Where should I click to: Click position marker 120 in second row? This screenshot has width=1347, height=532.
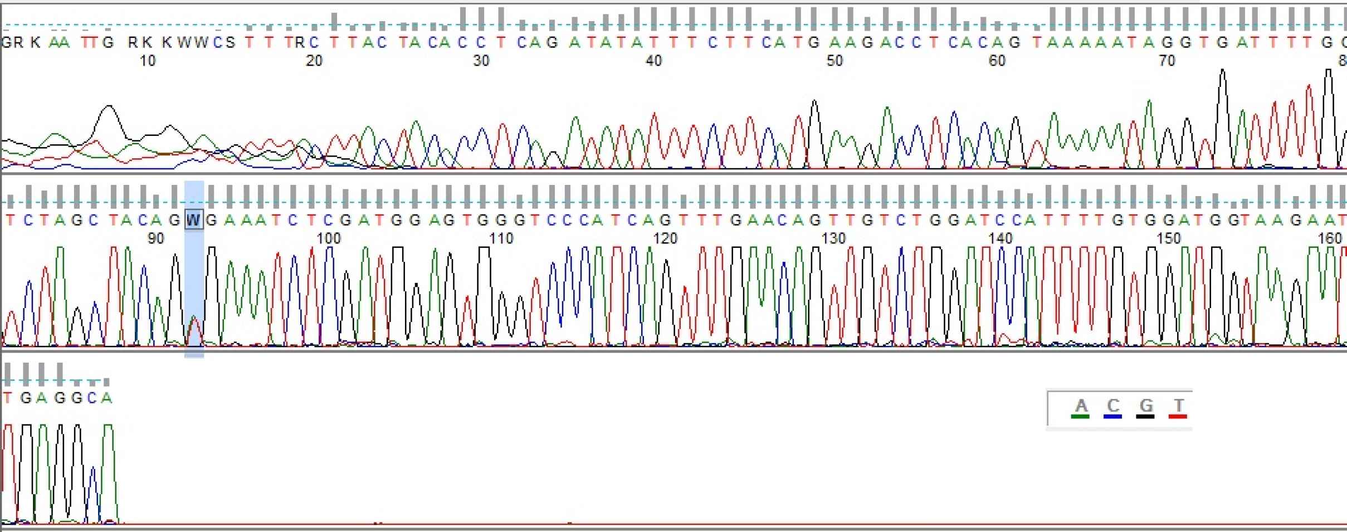click(665, 238)
